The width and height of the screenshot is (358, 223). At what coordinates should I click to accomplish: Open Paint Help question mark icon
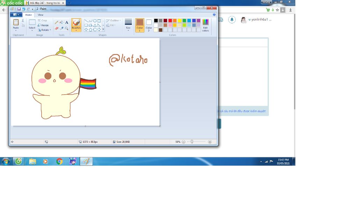[x=214, y=15]
